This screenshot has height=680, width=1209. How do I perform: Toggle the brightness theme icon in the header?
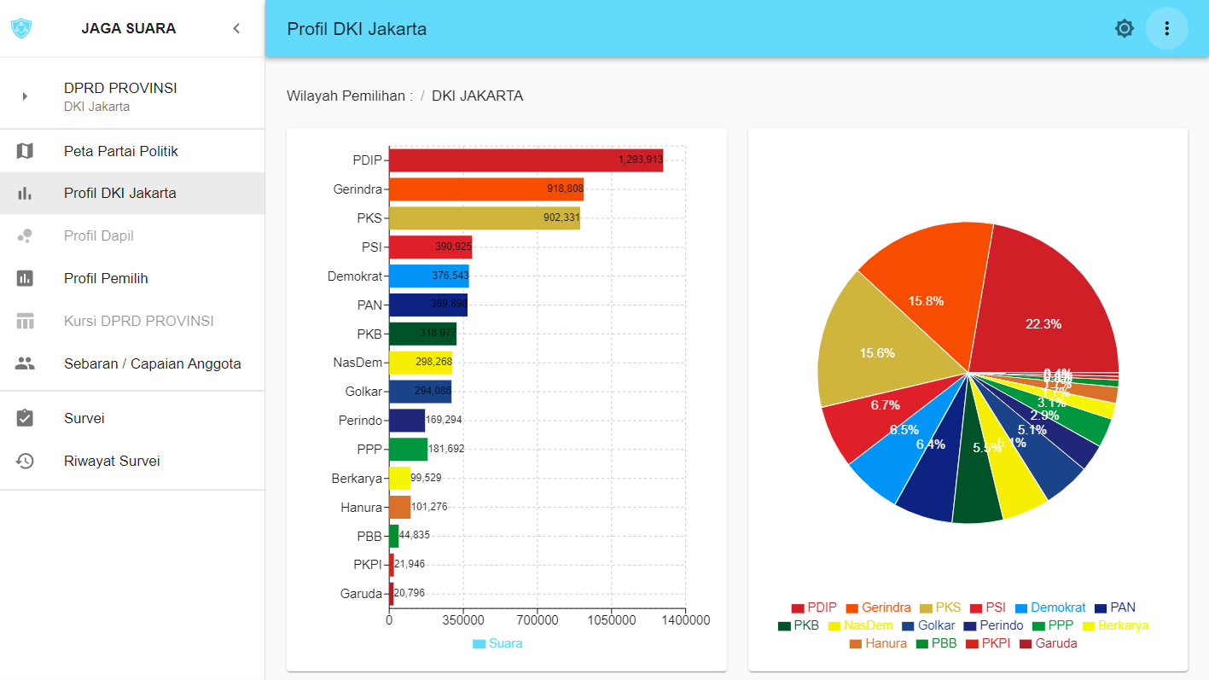1125,29
